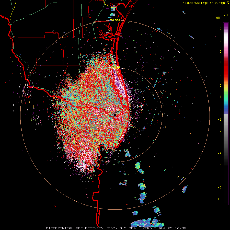This screenshot has height=230, width=230.
Task: Click the -4 dB scale value
Action: tap(220, 154)
